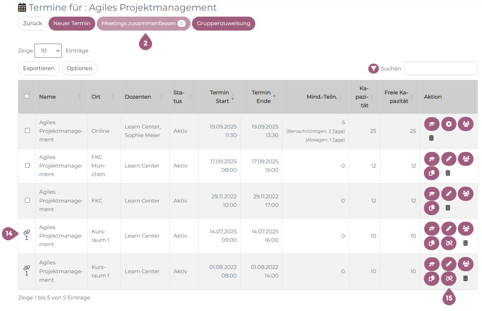Screen dimensions: 482x311
Task: Delete the 14.07.2025 appointment via the trash icon
Action: pos(465,243)
